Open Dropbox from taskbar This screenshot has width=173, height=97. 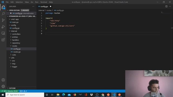[91, 95]
